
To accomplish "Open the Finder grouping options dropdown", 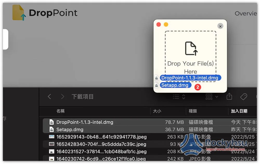I will click(x=212, y=97).
